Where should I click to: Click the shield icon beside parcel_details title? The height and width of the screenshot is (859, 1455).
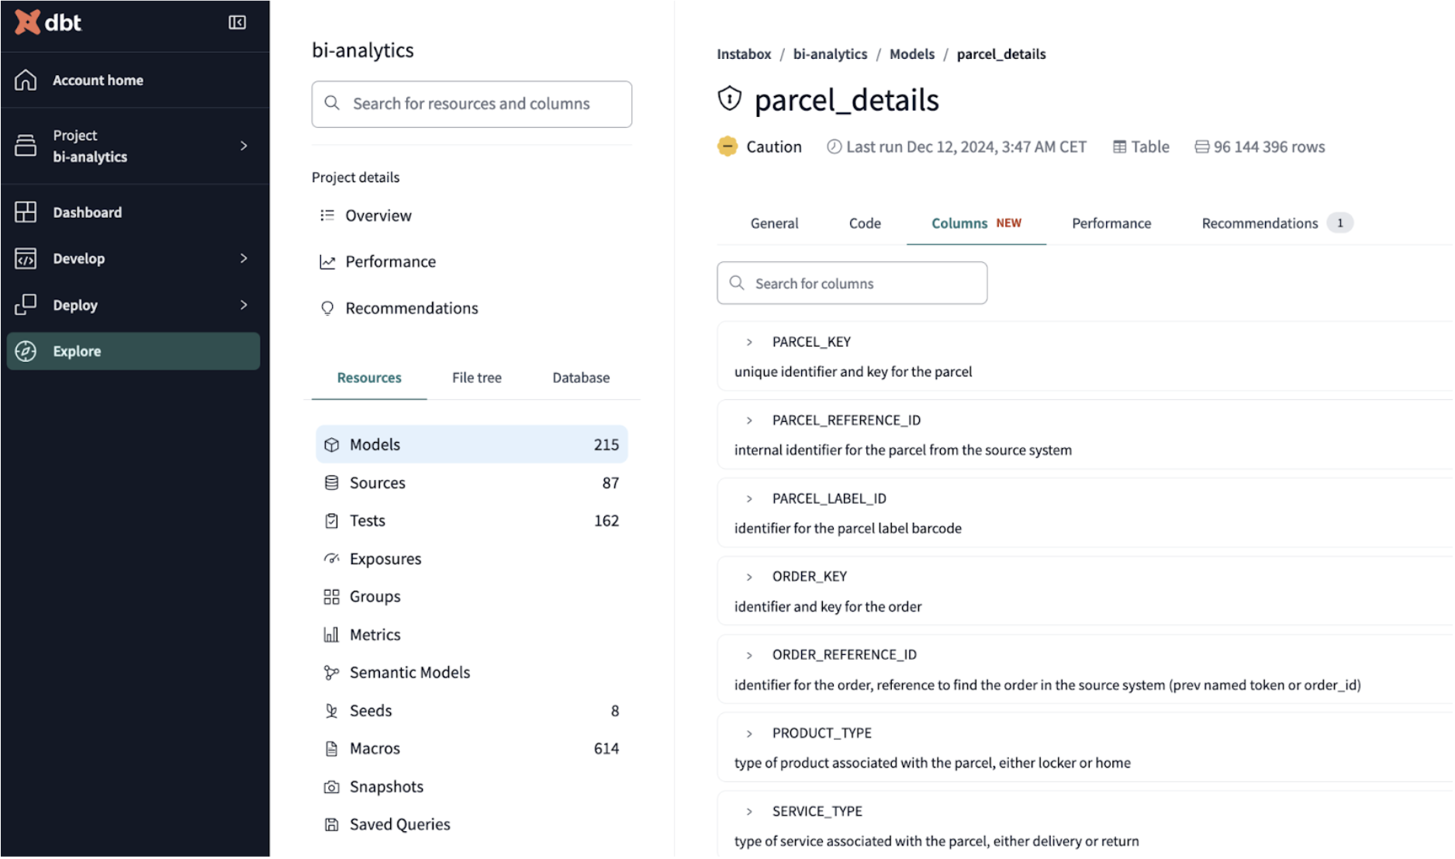pos(729,99)
